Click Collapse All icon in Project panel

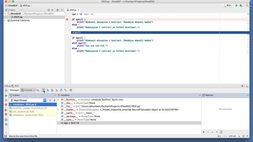53,10
